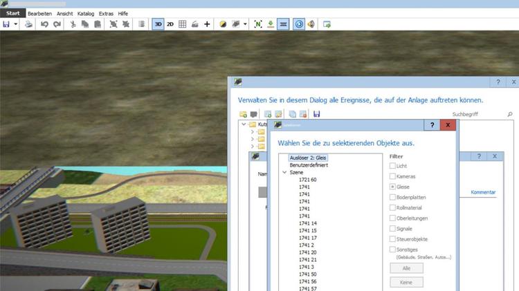Switch to 3D view mode
The image size is (519, 291).
[158, 24]
